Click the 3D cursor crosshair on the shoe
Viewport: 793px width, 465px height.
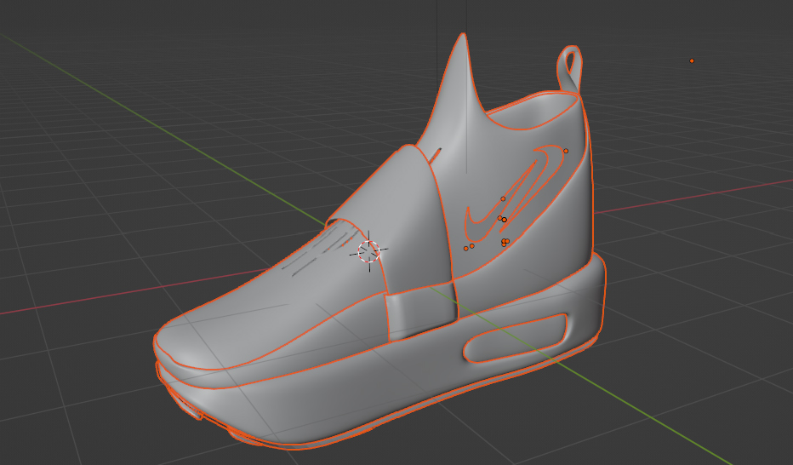(x=368, y=251)
